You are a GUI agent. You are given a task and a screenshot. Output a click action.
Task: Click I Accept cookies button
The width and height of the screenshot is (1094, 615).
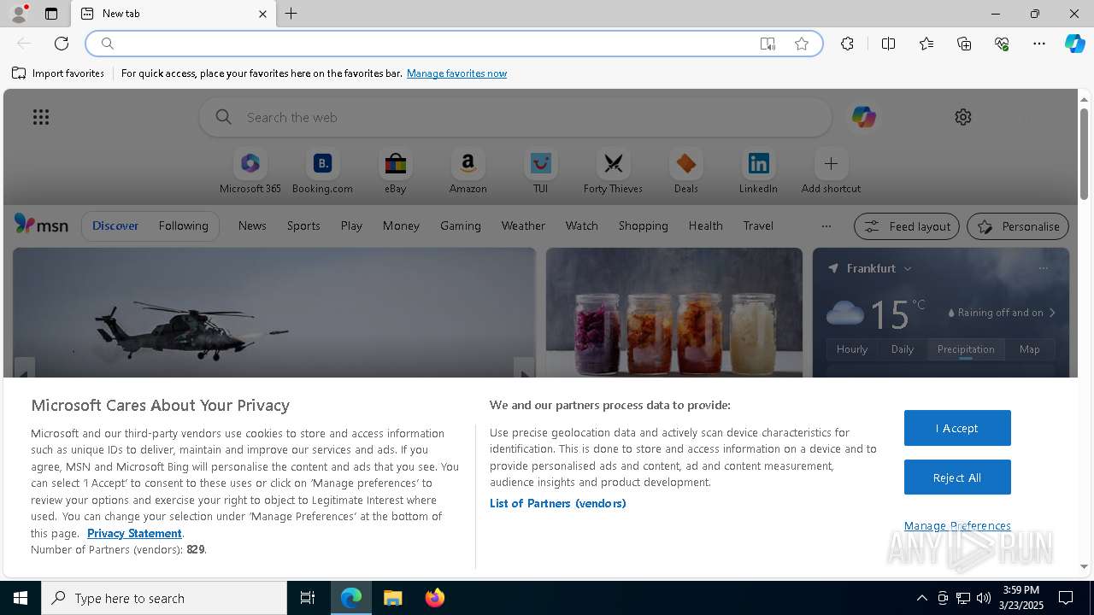[x=957, y=428]
